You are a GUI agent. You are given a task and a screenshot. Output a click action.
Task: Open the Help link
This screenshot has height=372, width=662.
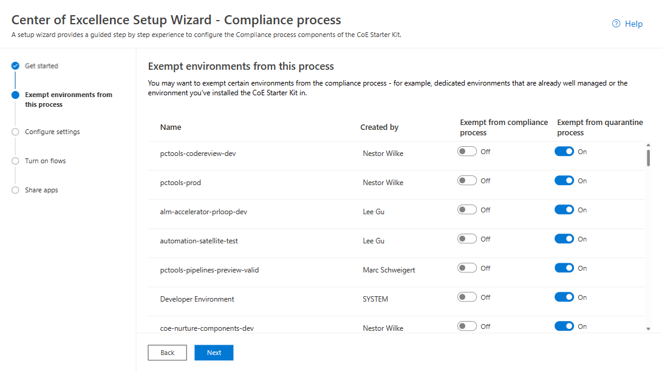tap(633, 24)
